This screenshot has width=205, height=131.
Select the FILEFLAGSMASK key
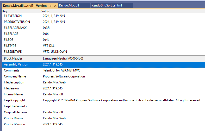click(x=15, y=28)
